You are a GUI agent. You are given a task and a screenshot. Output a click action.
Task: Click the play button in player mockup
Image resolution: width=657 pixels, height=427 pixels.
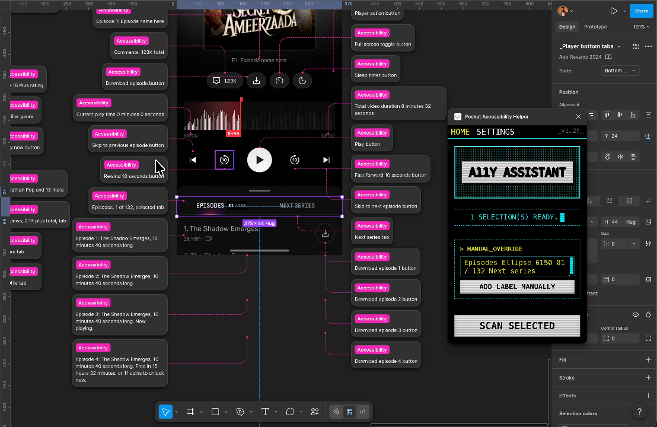259,160
